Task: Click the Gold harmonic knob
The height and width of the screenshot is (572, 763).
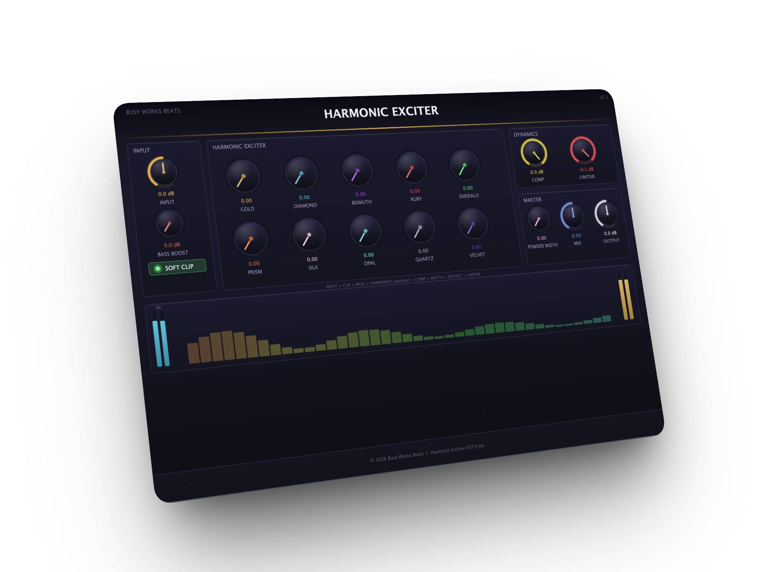Action: point(243,176)
